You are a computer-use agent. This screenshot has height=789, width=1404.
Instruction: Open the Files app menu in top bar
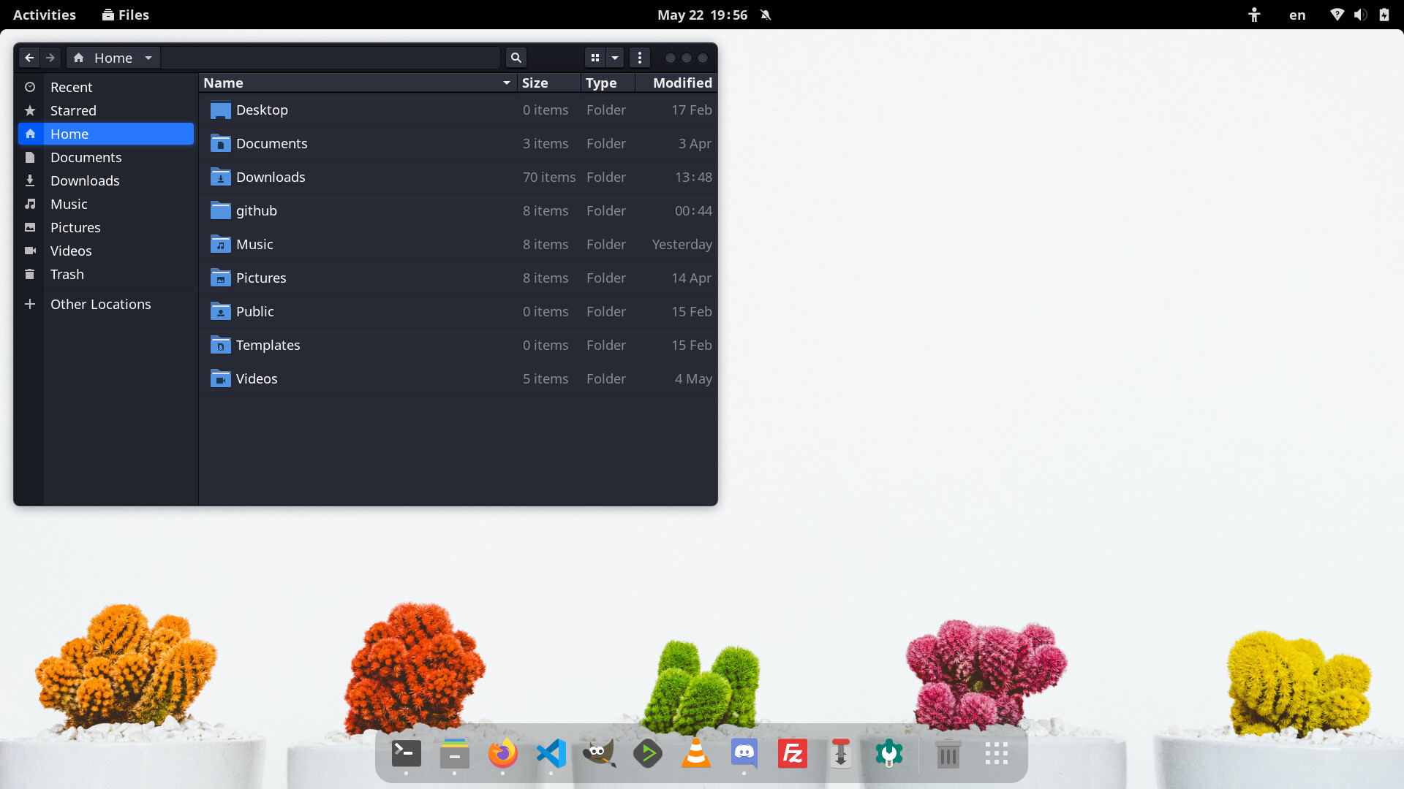pos(126,15)
